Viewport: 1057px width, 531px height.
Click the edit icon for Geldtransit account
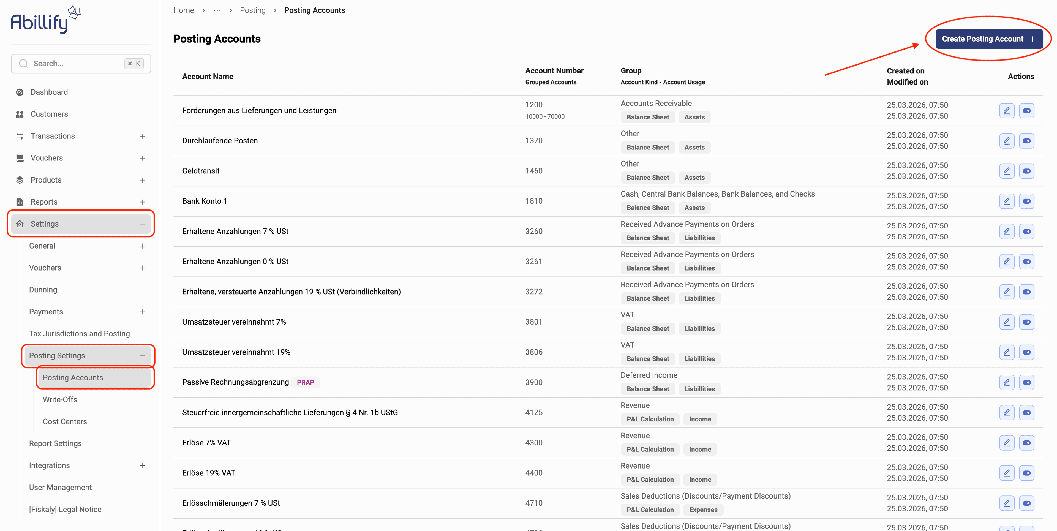pos(1007,171)
